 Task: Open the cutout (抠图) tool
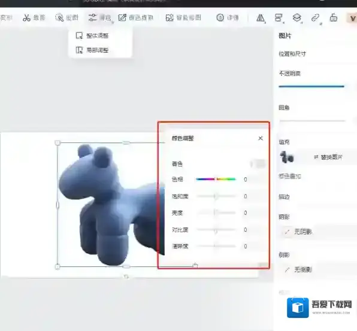[66, 17]
